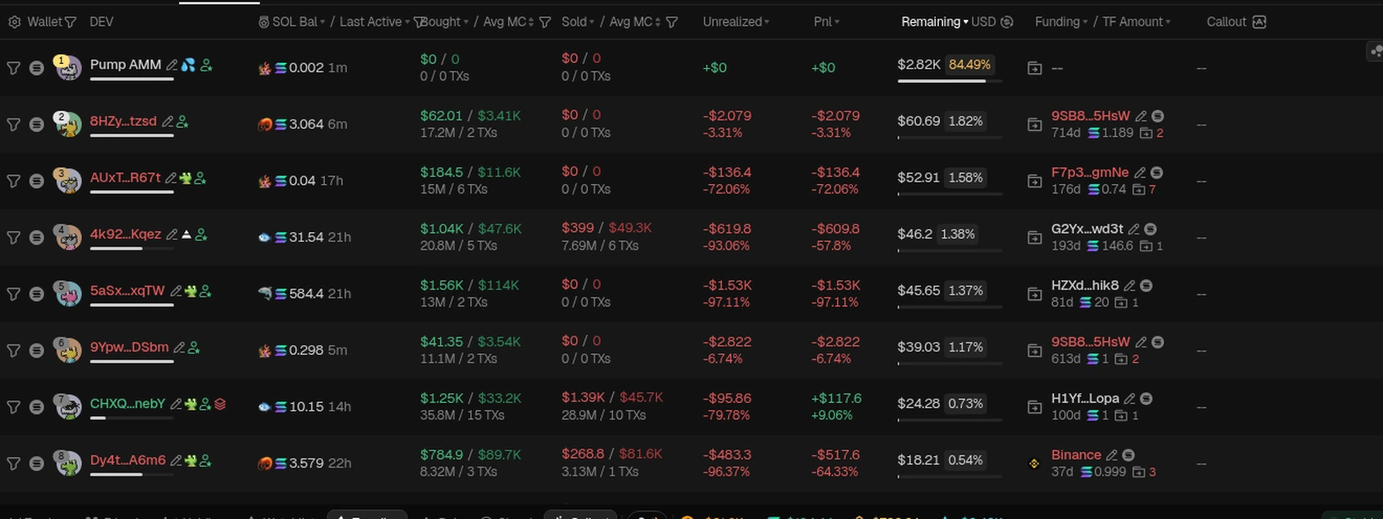Sort by the Unrealized column
1383x519 pixels.
coord(736,22)
